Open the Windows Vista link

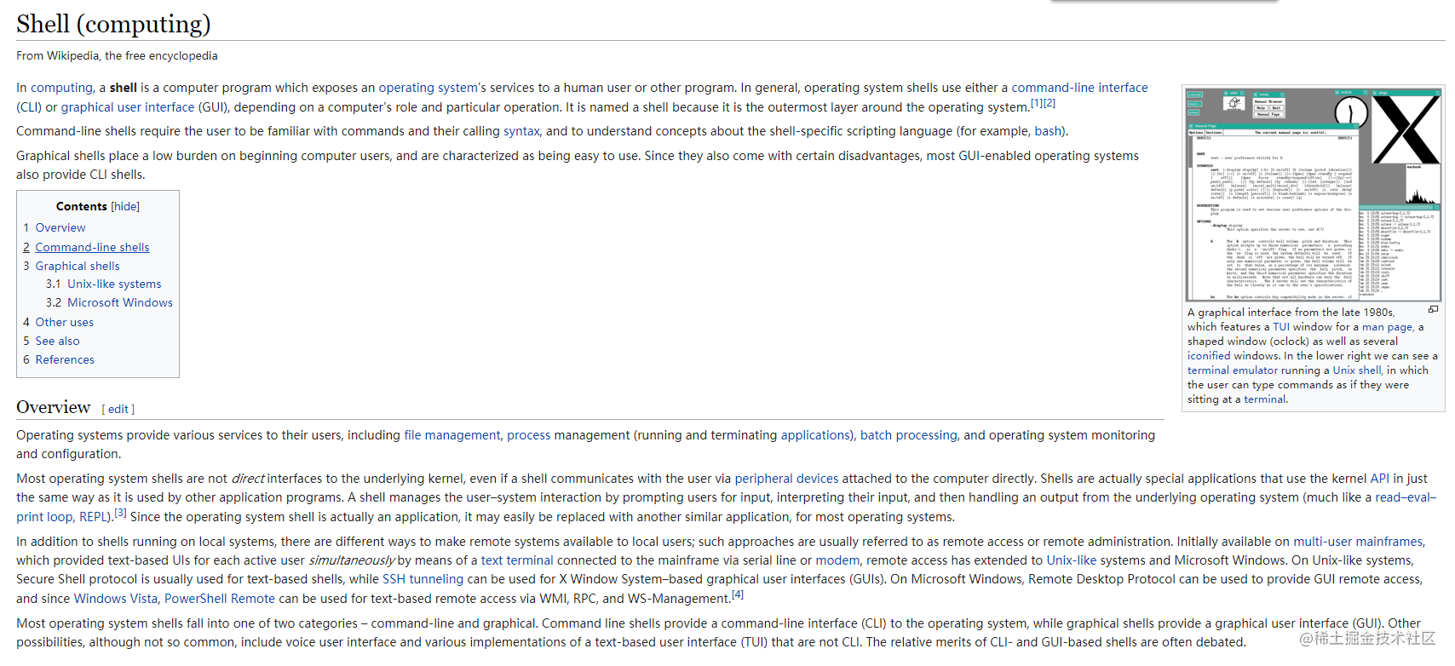[x=116, y=599]
